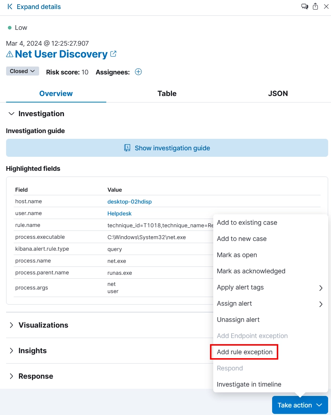The image size is (331, 415).
Task: Choose Investigate in timeline
Action: [249, 384]
